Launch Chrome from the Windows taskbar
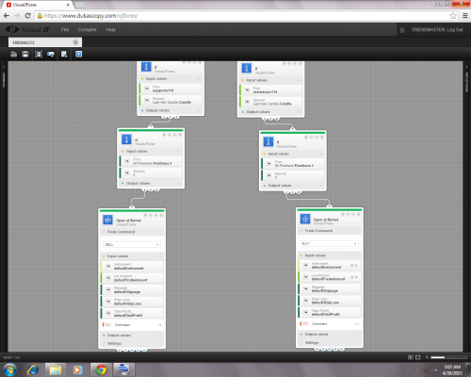Viewport: 471px width, 377px height. pyautogui.click(x=101, y=369)
